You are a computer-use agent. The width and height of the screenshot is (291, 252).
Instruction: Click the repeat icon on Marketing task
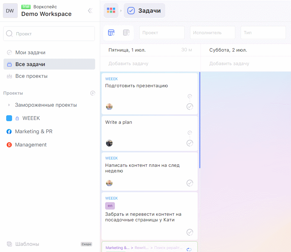[189, 249]
